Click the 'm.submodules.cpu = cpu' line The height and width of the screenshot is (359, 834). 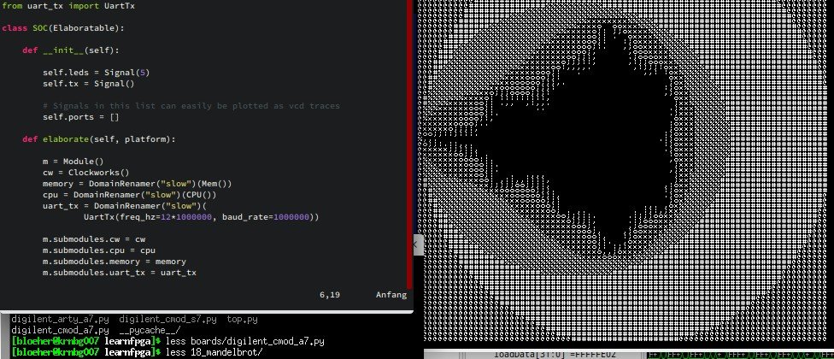tap(99, 250)
